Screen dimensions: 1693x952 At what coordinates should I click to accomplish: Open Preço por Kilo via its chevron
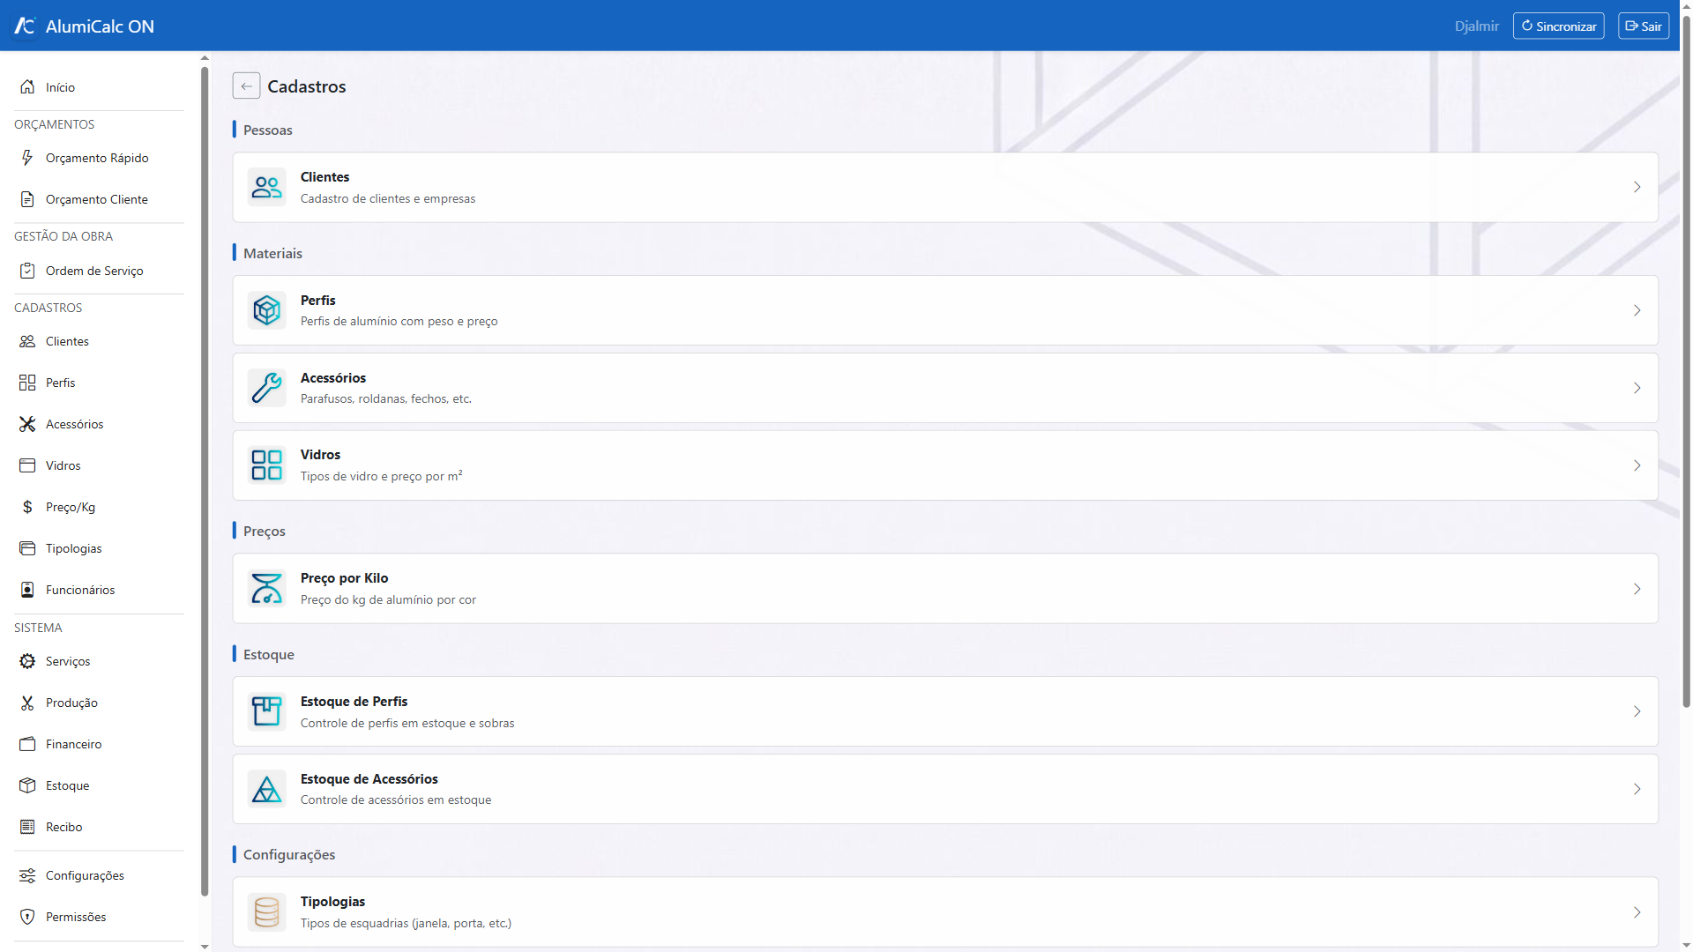pos(1637,589)
